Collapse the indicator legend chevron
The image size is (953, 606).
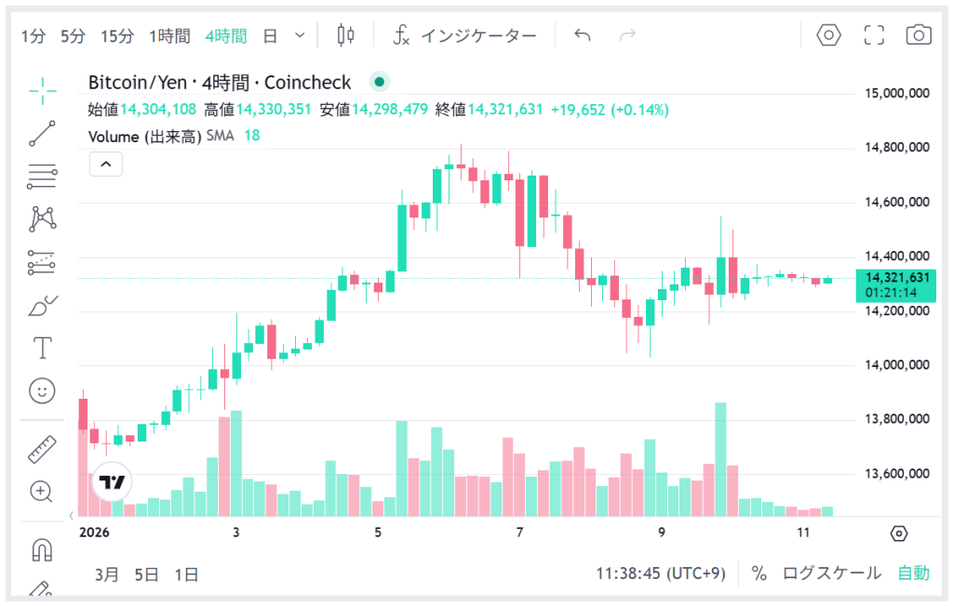[106, 165]
